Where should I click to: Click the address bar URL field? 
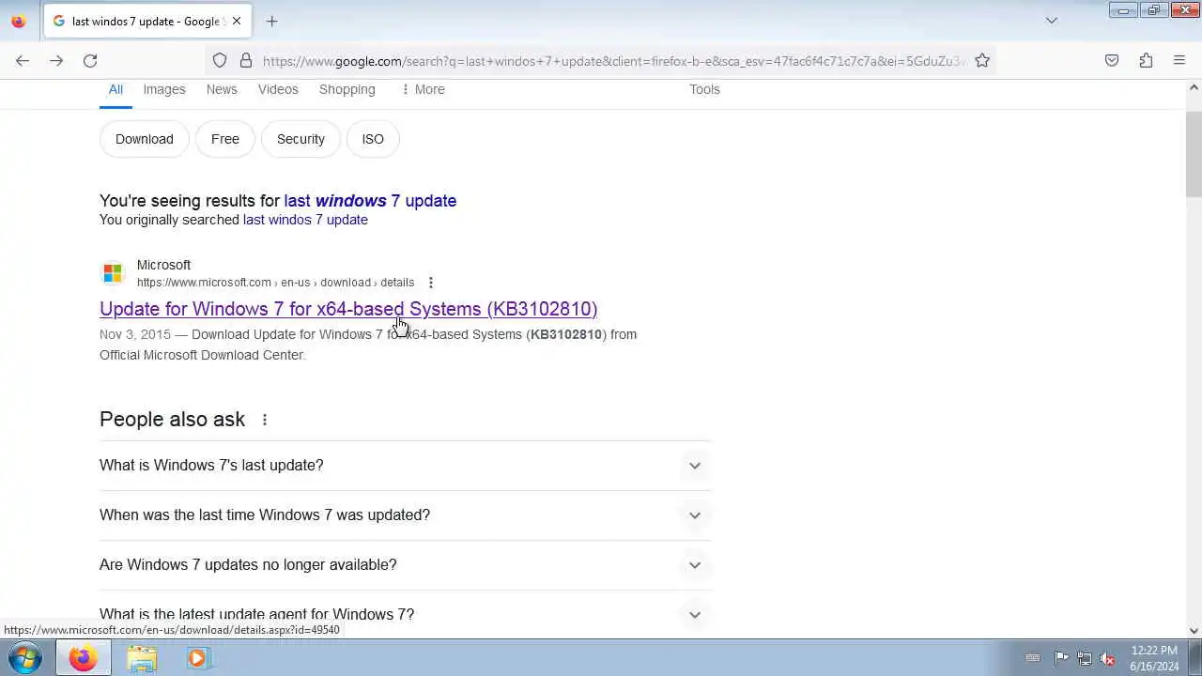point(614,60)
